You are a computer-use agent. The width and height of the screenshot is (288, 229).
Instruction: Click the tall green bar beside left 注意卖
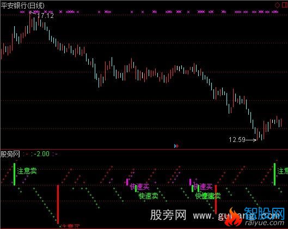pos(15,174)
